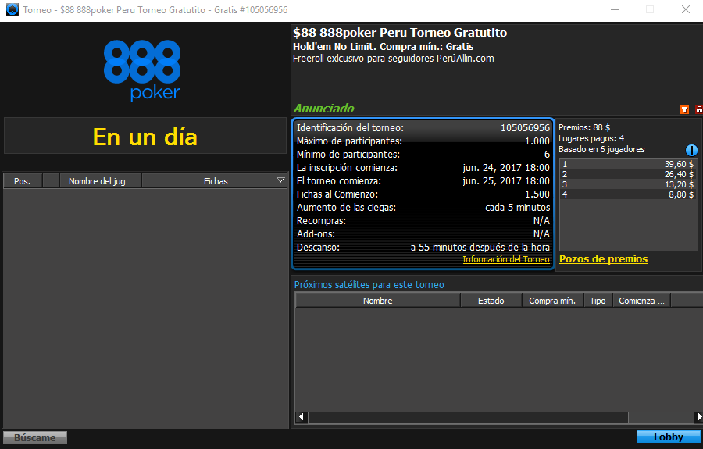
Task: Click the 888poker app icon in title bar
Action: (12, 9)
